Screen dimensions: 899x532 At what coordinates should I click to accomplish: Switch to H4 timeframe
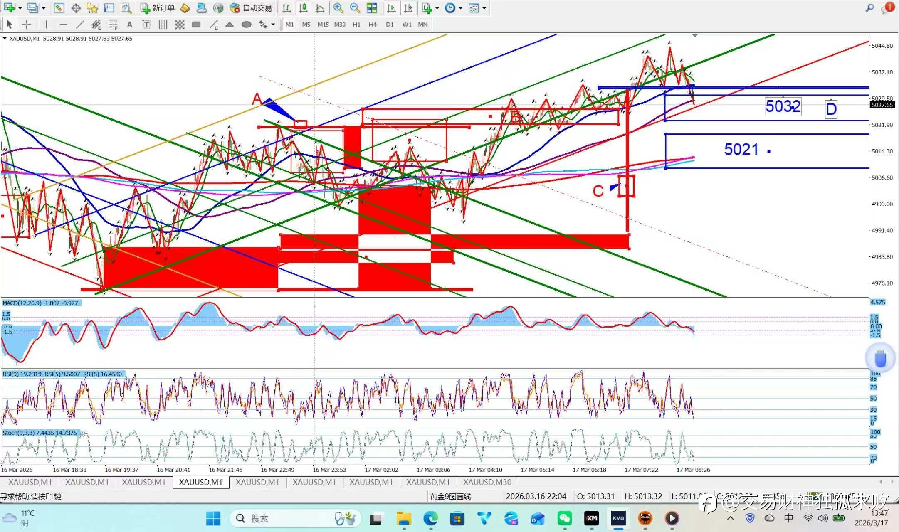(x=372, y=25)
